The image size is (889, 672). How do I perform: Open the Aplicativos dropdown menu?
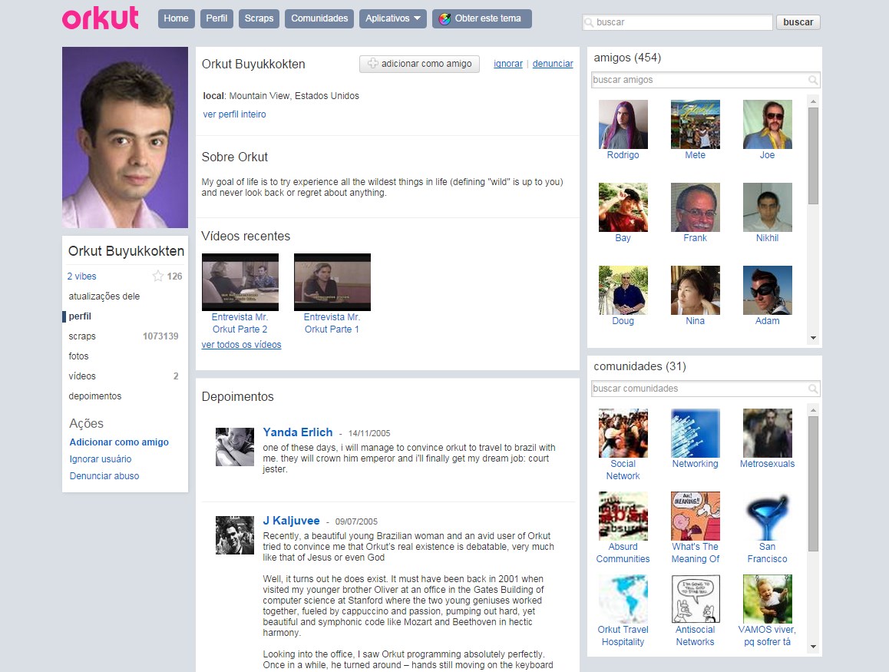393,18
